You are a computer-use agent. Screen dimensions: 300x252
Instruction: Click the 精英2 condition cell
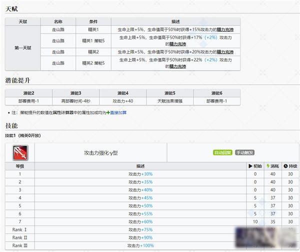(x=93, y=52)
